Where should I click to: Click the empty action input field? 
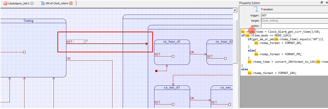tap(294, 26)
